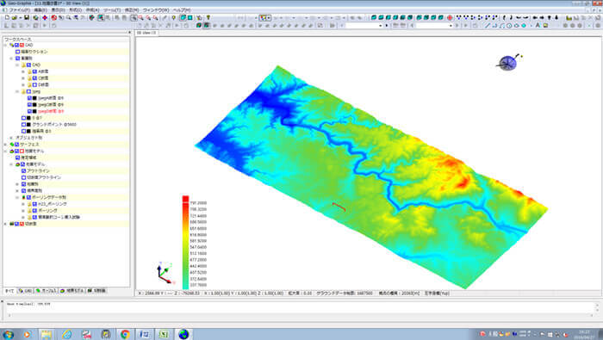Open the ファイル menu
603x340 pixels.
tap(19, 10)
